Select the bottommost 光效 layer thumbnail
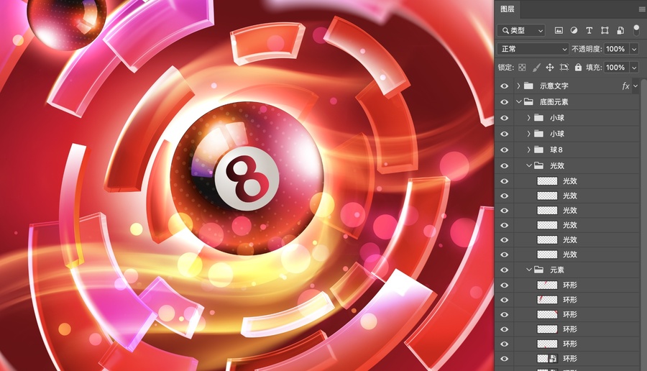The height and width of the screenshot is (371, 647). click(x=547, y=255)
